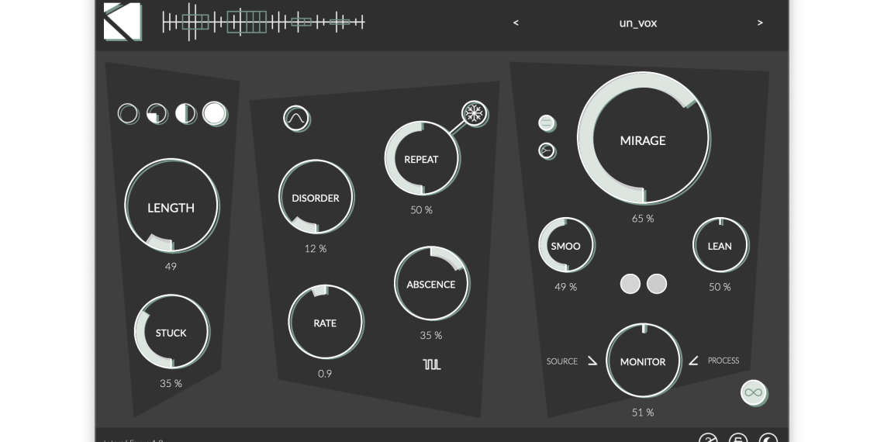The image size is (884, 442).
Task: Click the waveform timeline display in header
Action: pos(263,22)
